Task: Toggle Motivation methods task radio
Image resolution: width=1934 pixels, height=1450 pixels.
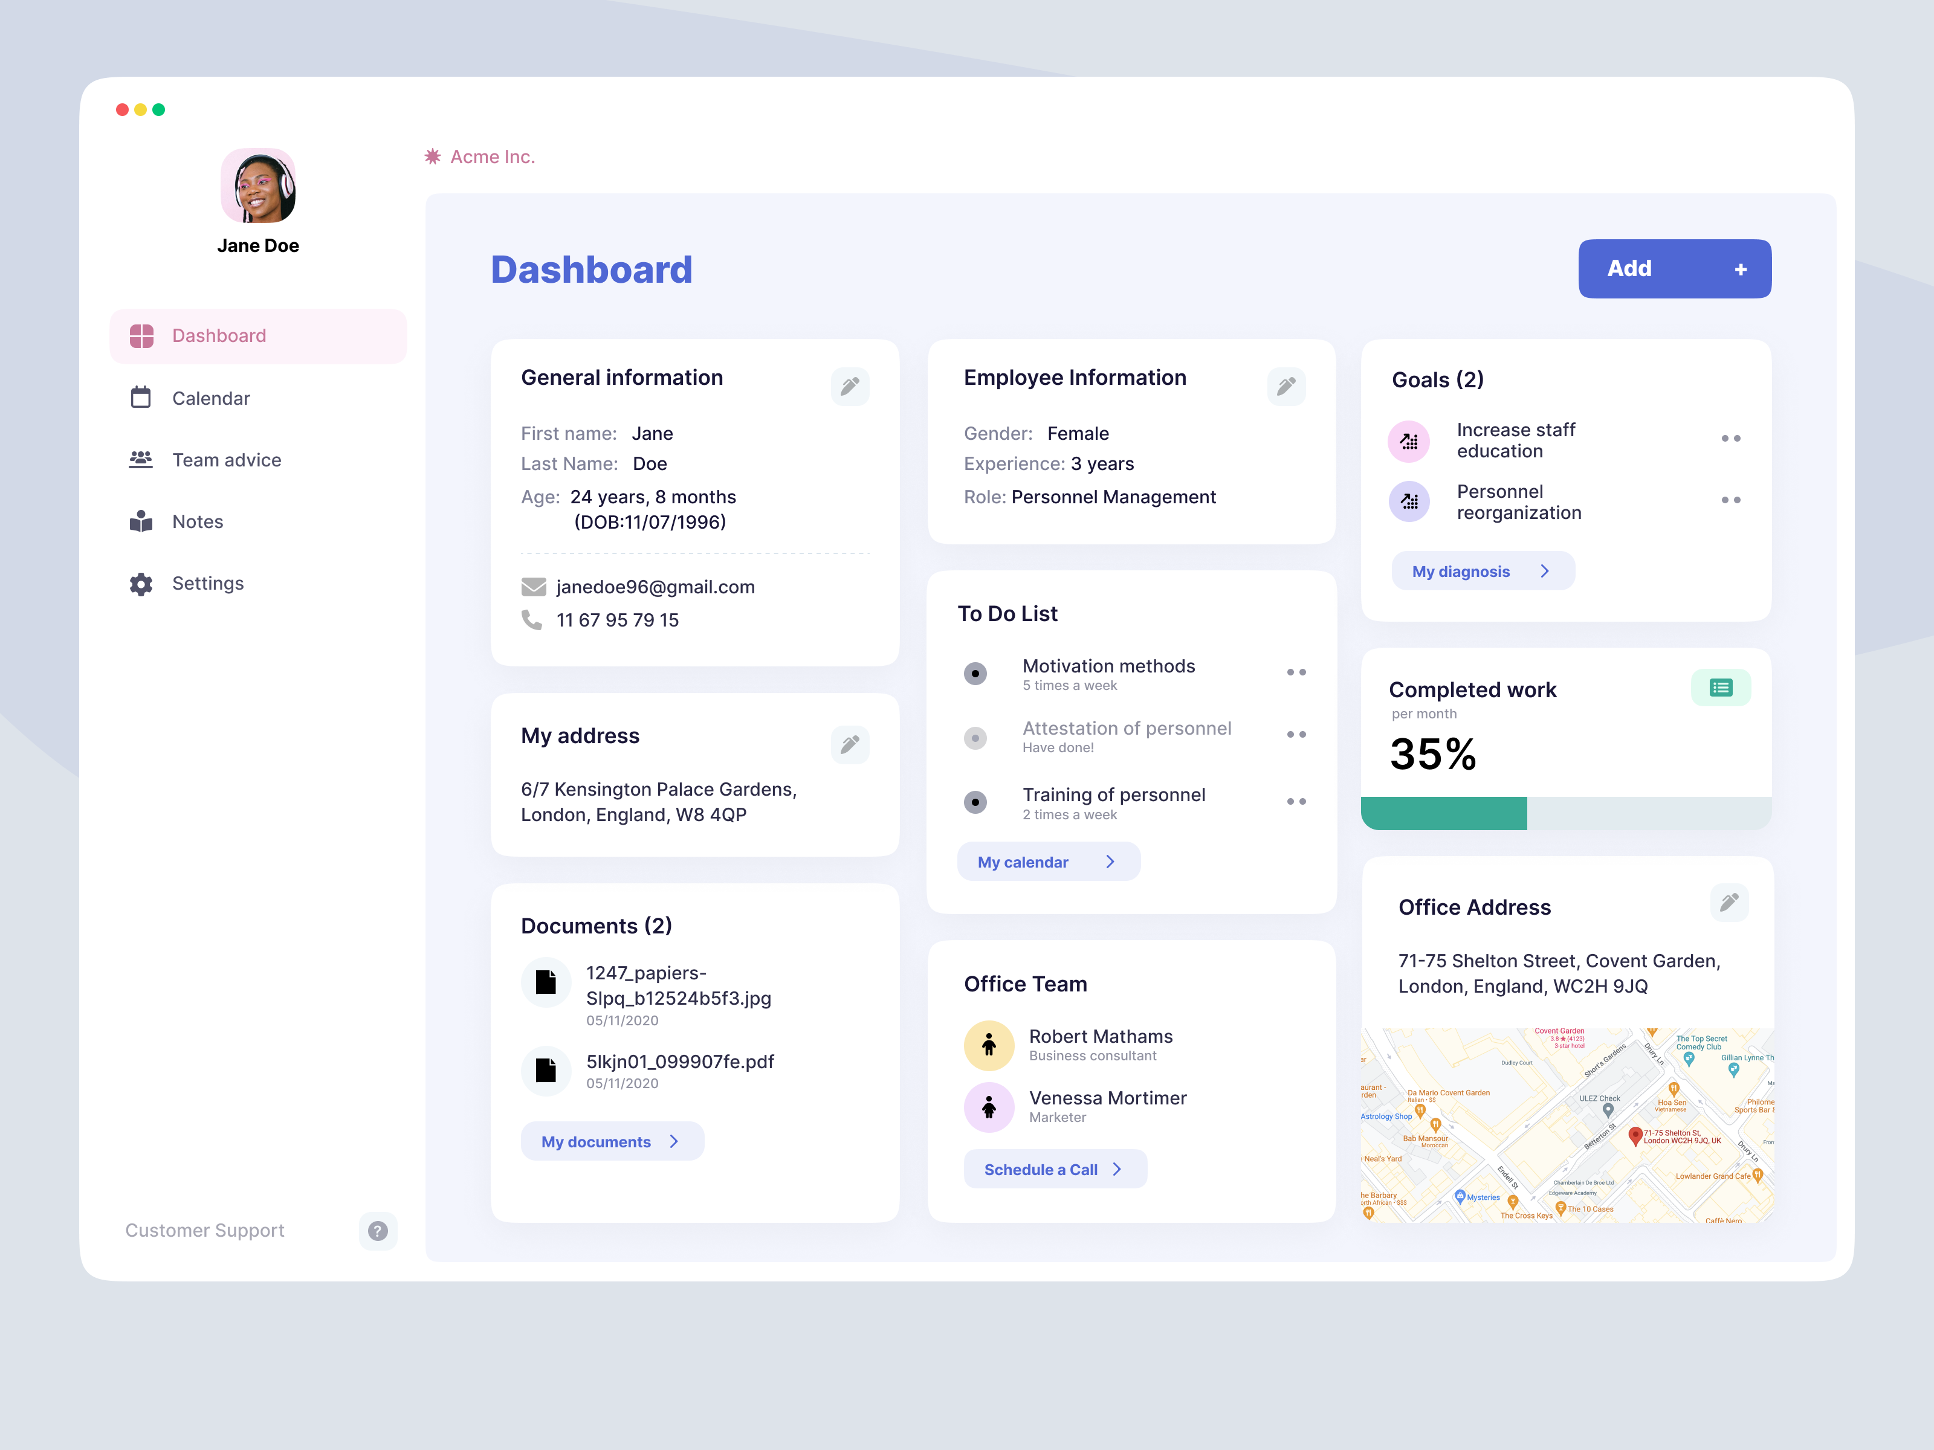Action: (x=975, y=673)
